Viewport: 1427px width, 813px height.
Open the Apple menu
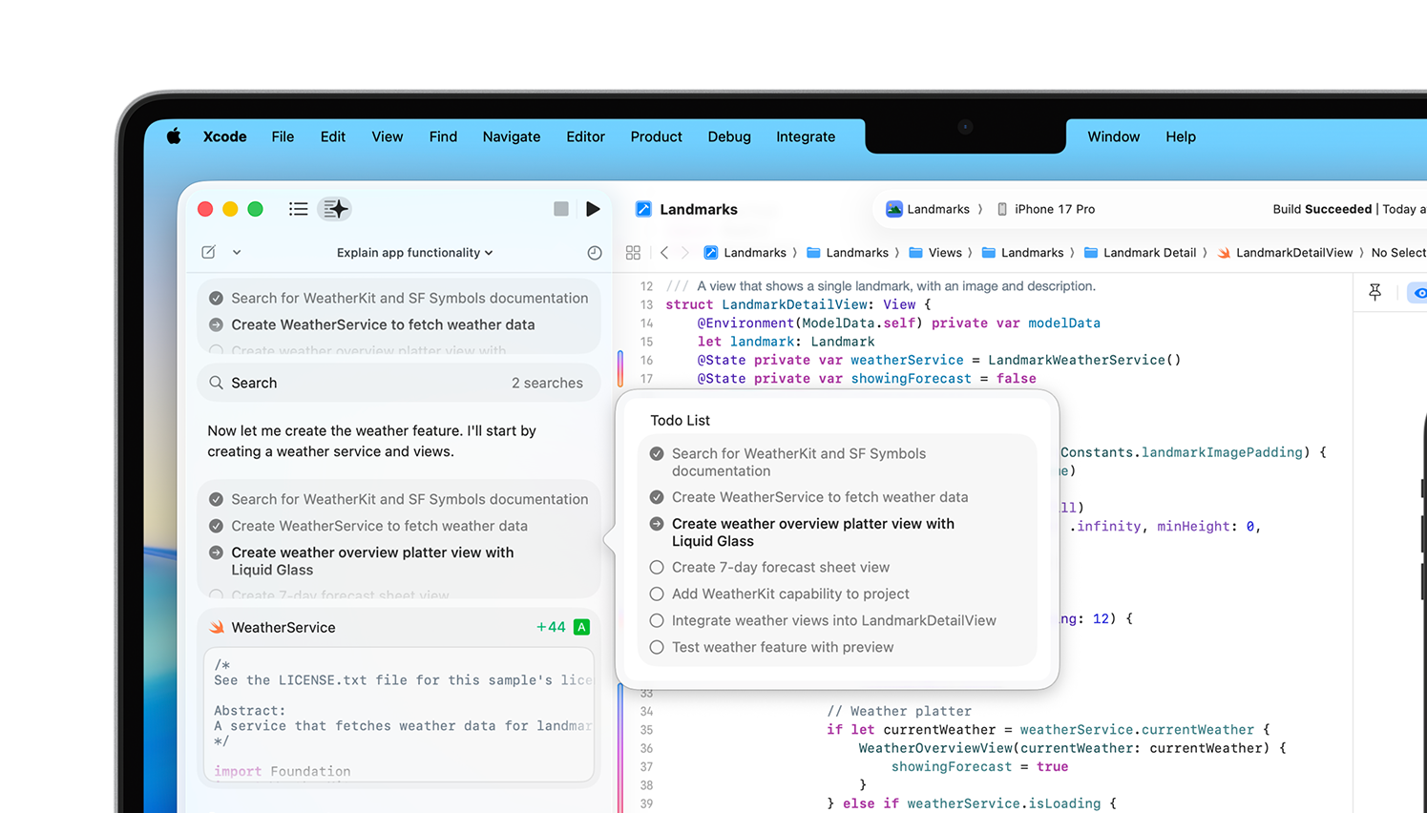(174, 136)
